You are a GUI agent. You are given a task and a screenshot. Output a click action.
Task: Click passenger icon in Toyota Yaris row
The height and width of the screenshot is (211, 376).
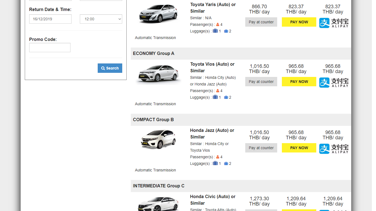pos(217,24)
